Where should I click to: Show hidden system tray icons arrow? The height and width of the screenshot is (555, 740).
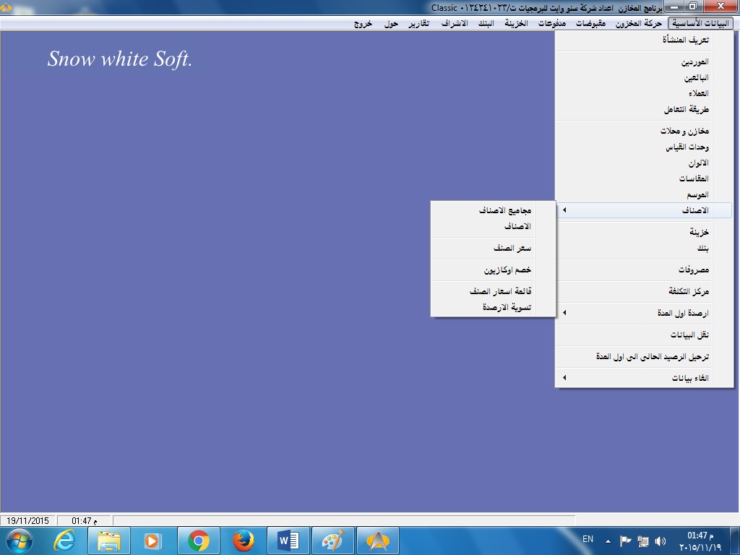[x=608, y=541]
